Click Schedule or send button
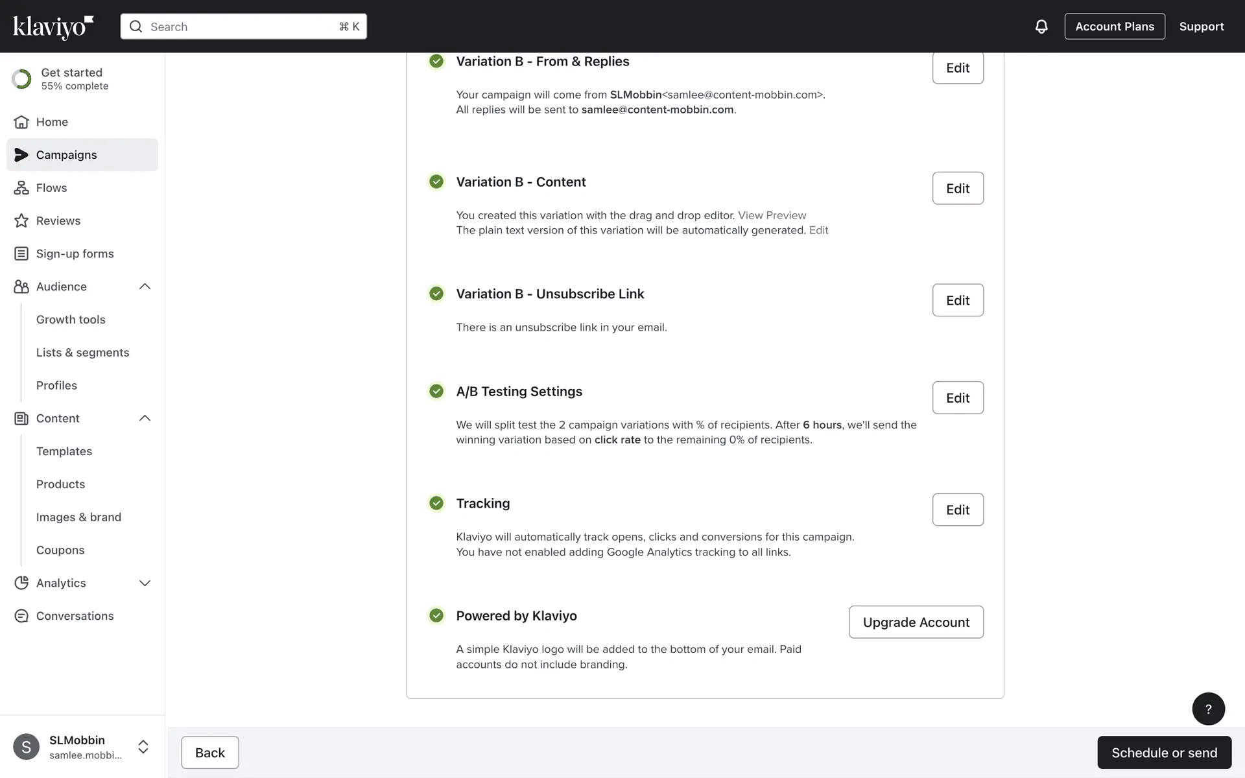 [1164, 753]
